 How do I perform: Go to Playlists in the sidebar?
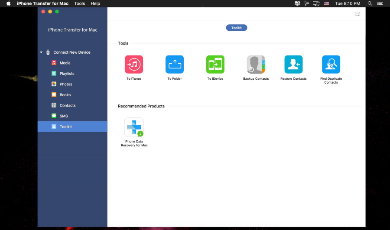72,74
